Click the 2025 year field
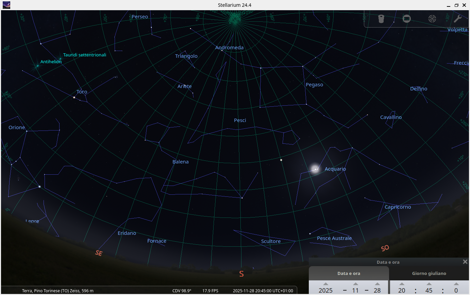The height and width of the screenshot is (295, 470). 325,291
